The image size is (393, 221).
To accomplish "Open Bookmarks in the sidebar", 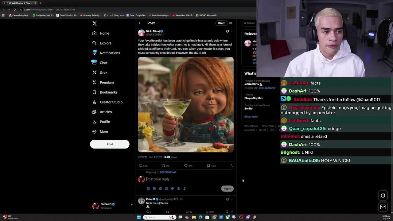I will (x=105, y=92).
